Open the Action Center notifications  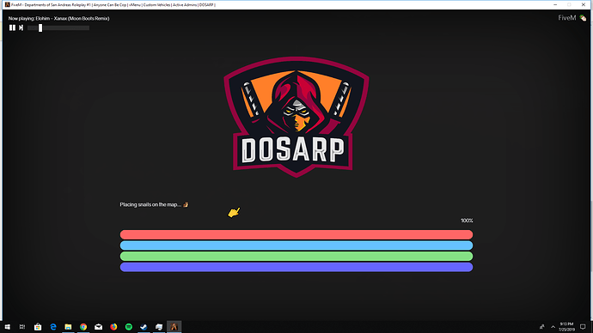point(583,327)
